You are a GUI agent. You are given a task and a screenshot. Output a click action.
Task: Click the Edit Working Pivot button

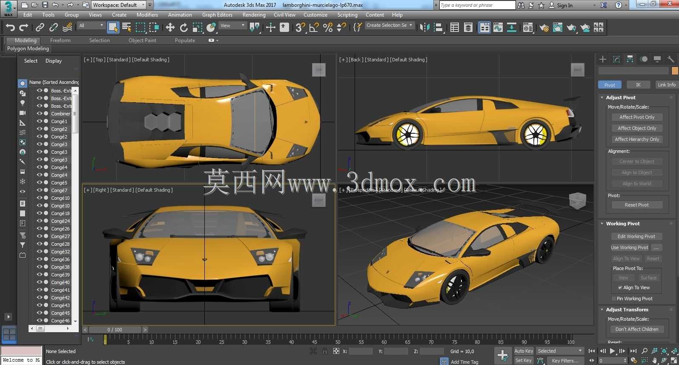636,236
